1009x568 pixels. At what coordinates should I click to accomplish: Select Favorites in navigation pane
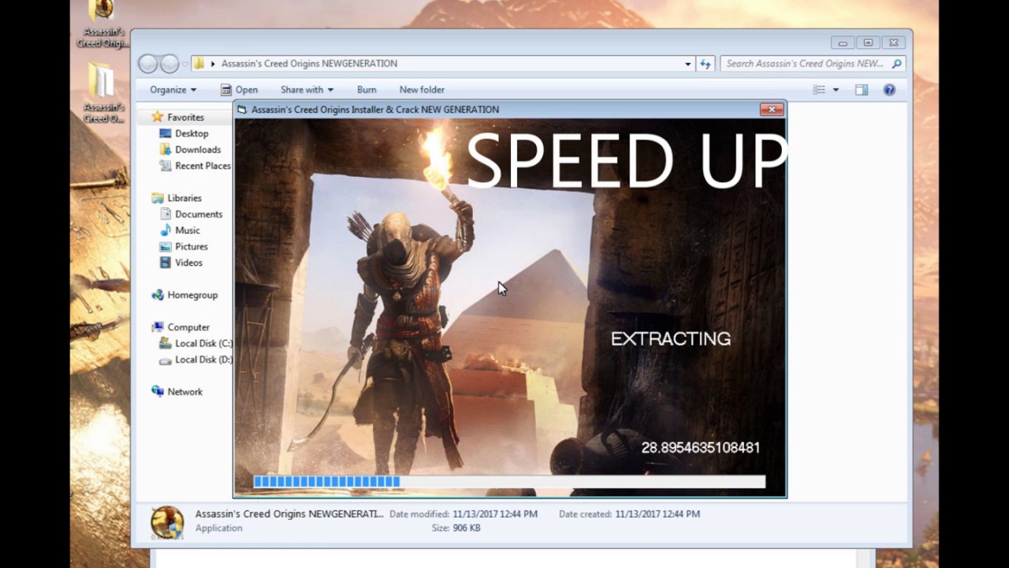tap(185, 118)
